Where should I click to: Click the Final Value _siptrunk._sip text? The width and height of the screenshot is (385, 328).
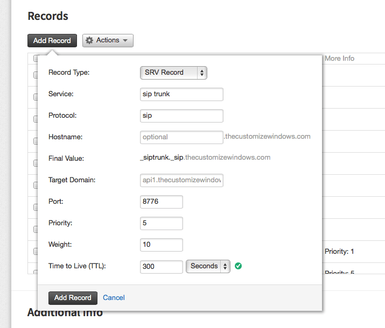click(162, 158)
